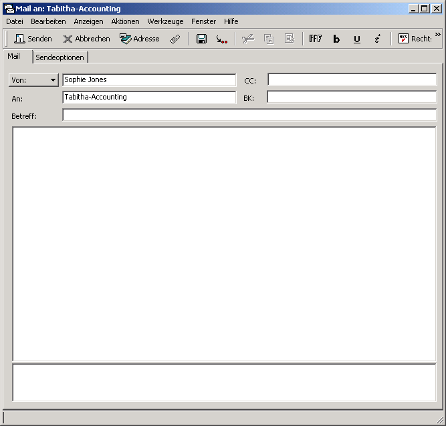Image resolution: width=446 pixels, height=426 pixels.
Task: Click the attachment pane below the message body
Action: pyautogui.click(x=224, y=383)
